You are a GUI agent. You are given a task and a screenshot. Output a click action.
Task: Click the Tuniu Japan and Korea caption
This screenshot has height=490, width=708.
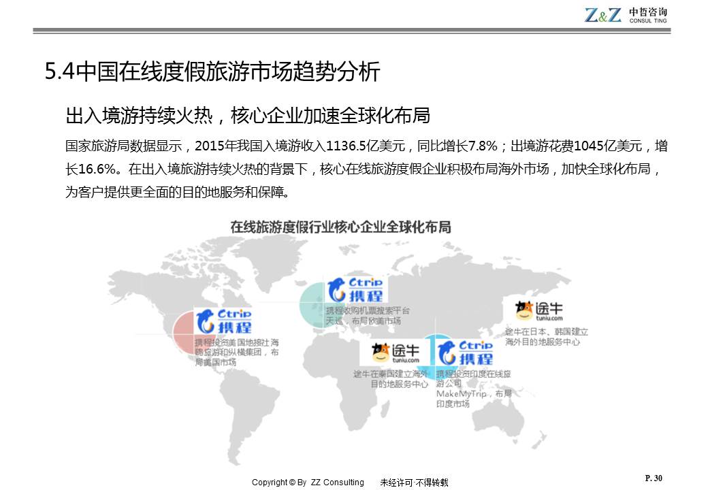pyautogui.click(x=546, y=336)
